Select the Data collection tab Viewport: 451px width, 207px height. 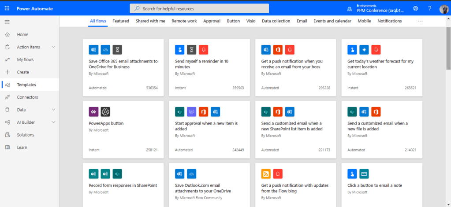pyautogui.click(x=276, y=21)
